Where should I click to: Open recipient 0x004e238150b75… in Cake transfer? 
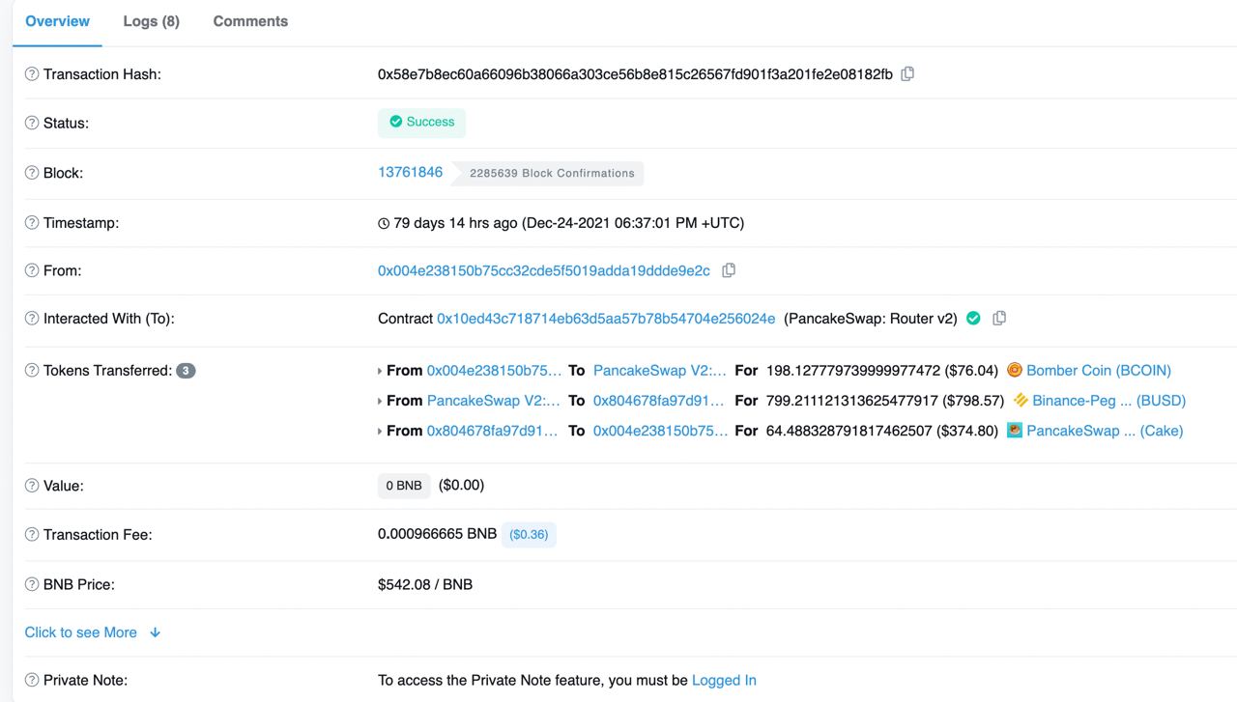coord(660,430)
